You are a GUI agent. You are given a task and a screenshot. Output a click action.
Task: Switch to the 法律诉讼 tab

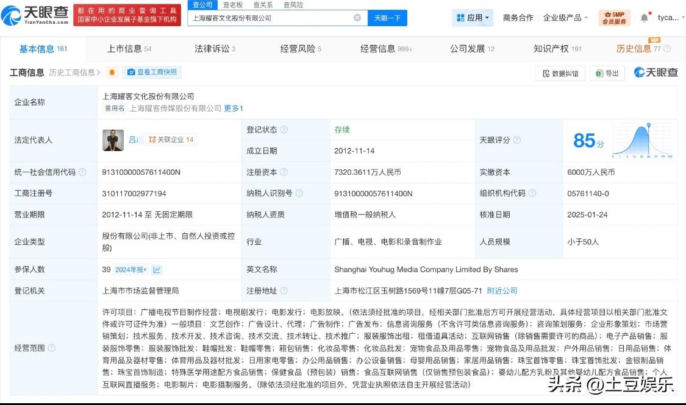215,49
